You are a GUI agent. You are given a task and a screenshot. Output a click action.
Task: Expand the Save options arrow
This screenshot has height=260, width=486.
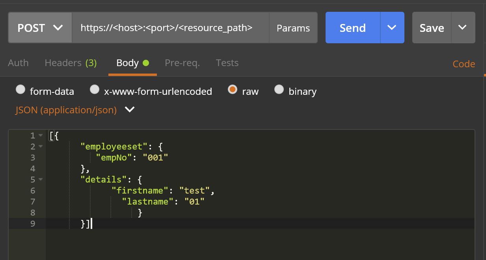pos(463,28)
